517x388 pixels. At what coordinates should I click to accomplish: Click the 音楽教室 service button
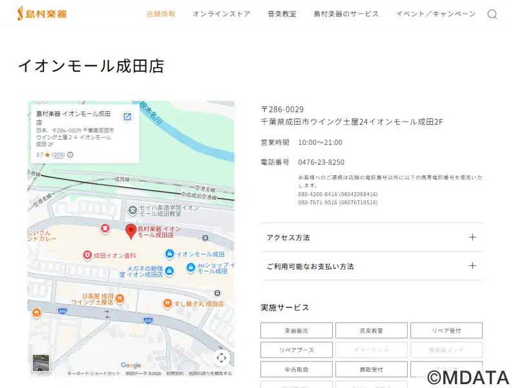(x=372, y=330)
